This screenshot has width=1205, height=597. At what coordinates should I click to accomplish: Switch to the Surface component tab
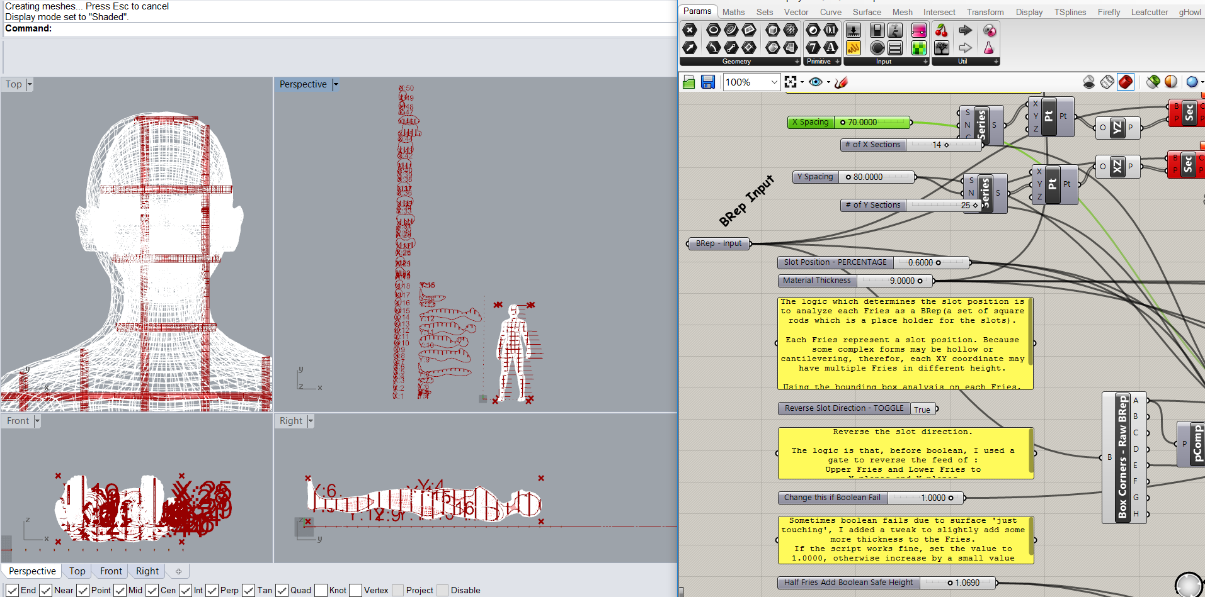click(x=867, y=12)
